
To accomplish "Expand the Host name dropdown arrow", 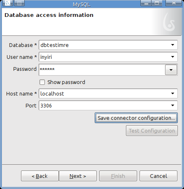I will pyautogui.click(x=172, y=93).
